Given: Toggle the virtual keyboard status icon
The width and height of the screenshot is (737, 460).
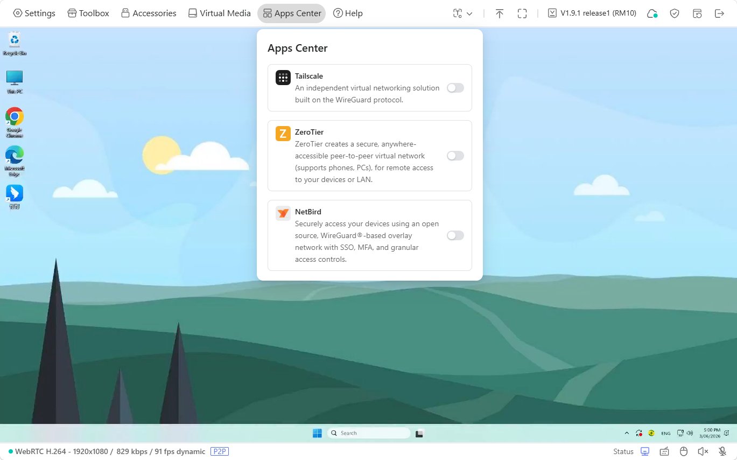Looking at the screenshot, I should coord(664,451).
